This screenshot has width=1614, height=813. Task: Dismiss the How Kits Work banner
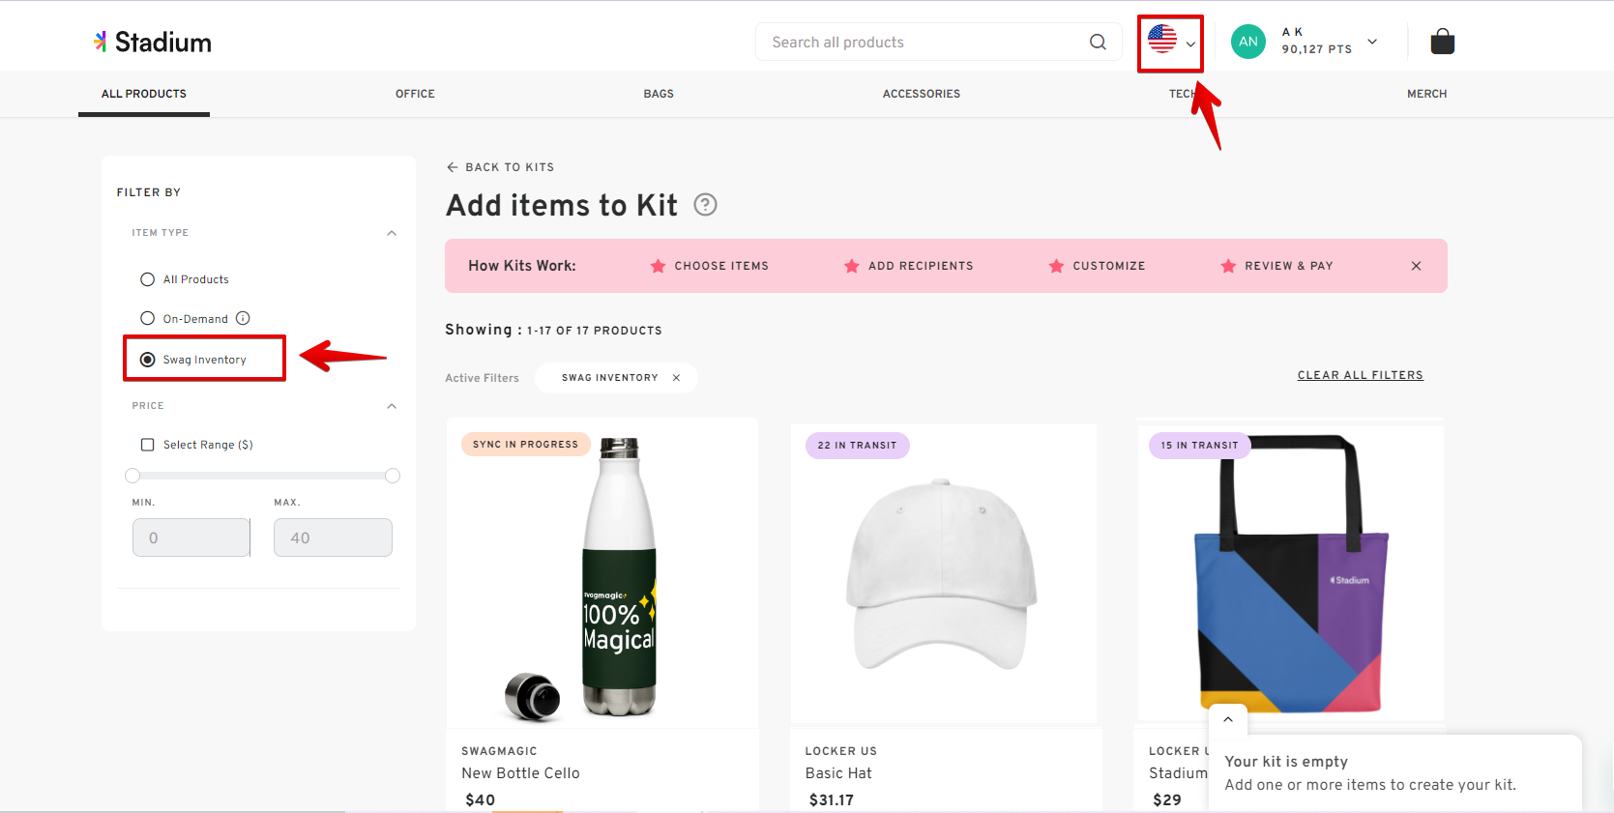click(1416, 265)
